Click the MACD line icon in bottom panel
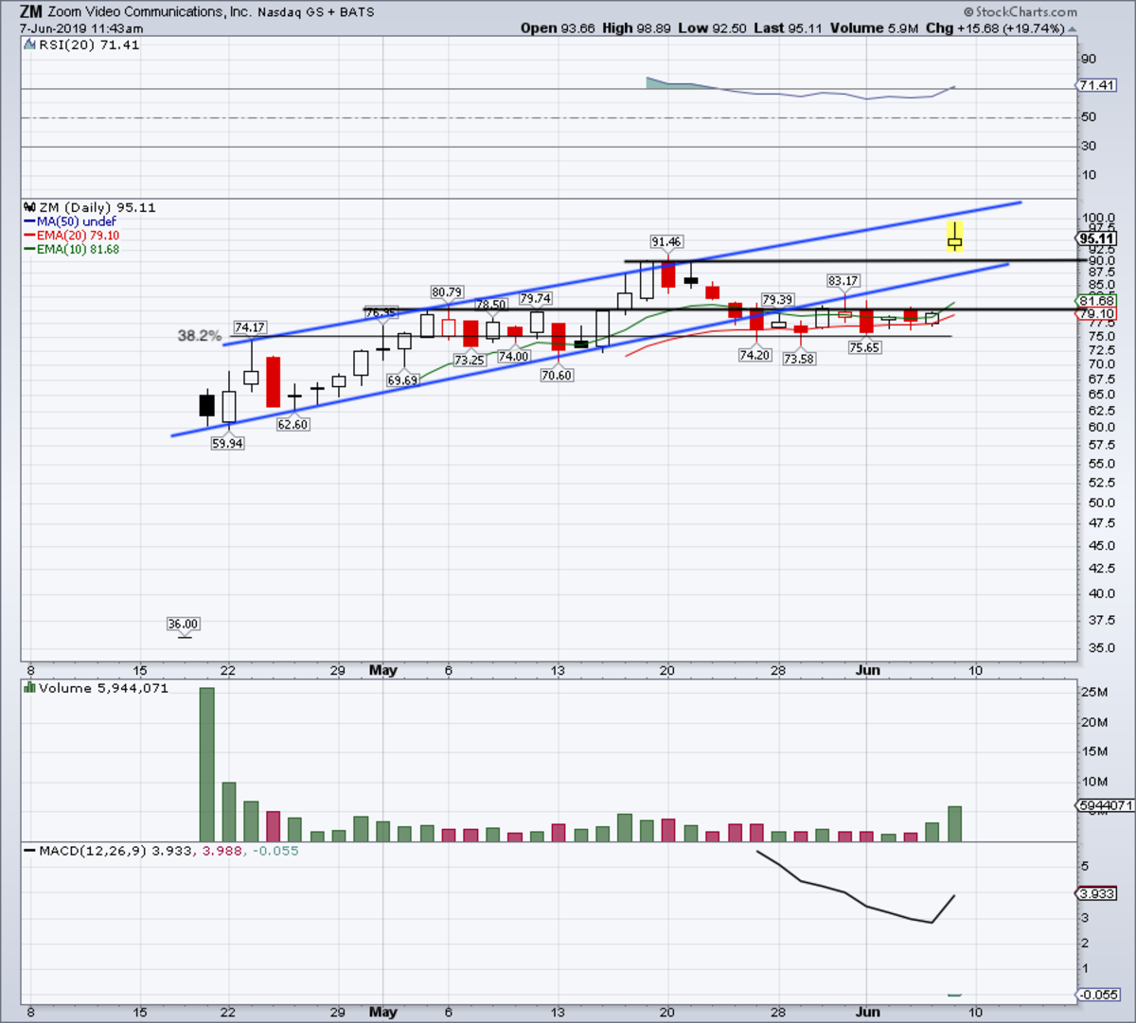The height and width of the screenshot is (1023, 1136). click(30, 849)
